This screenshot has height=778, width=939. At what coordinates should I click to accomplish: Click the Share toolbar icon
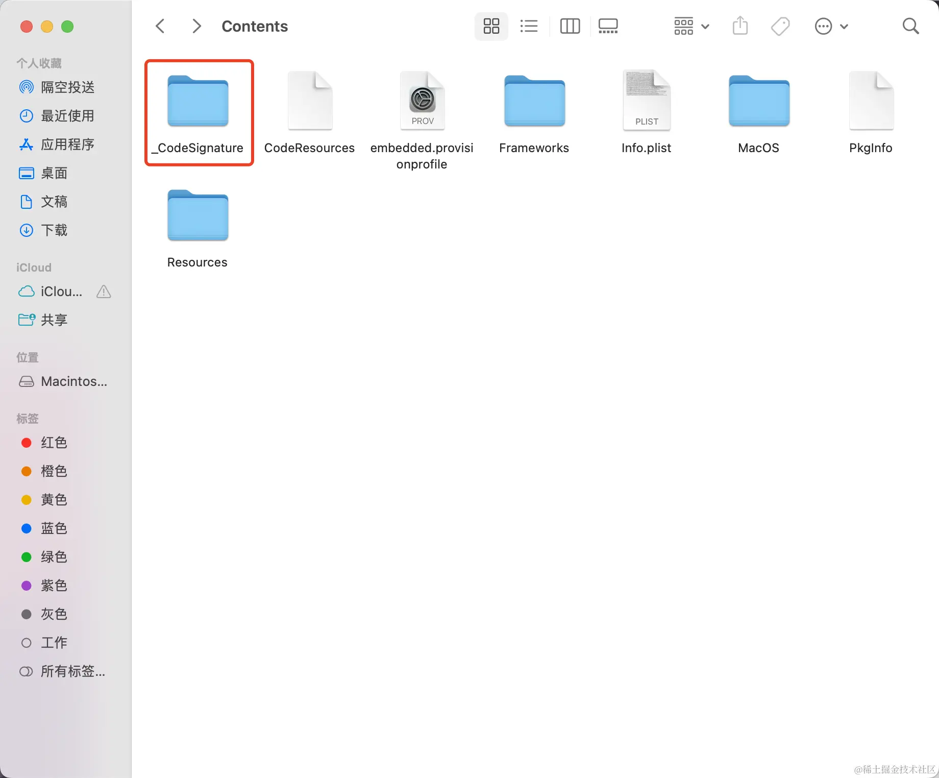click(740, 26)
